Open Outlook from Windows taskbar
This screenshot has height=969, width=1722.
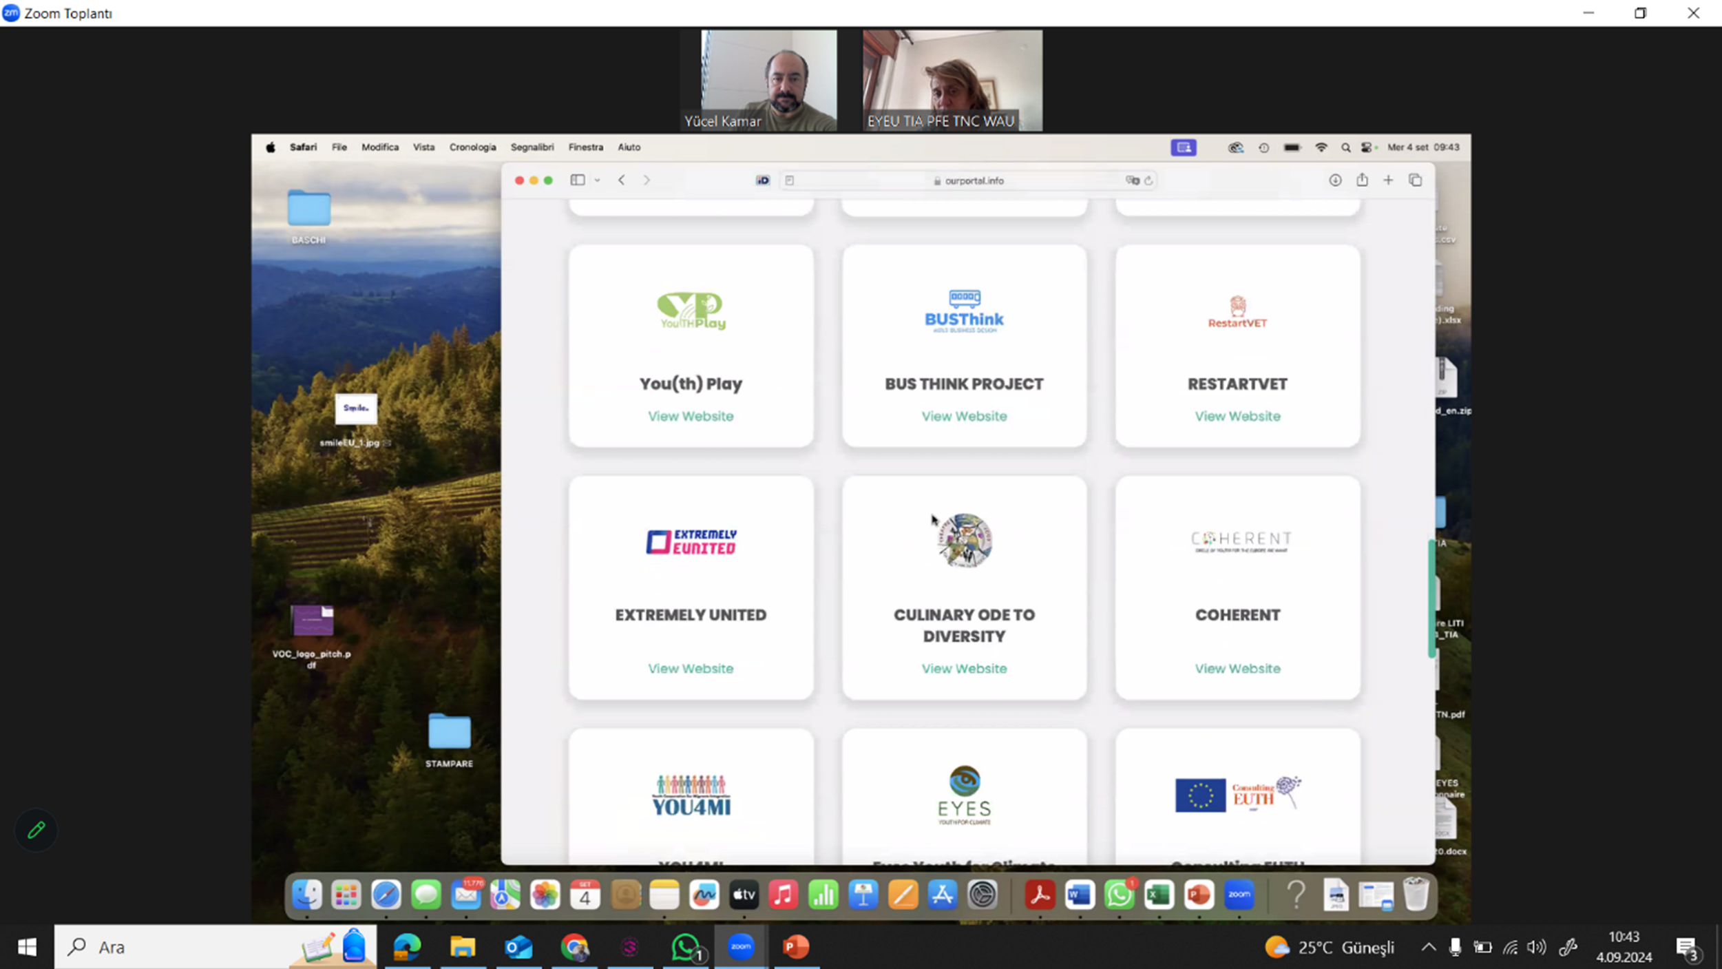click(518, 947)
